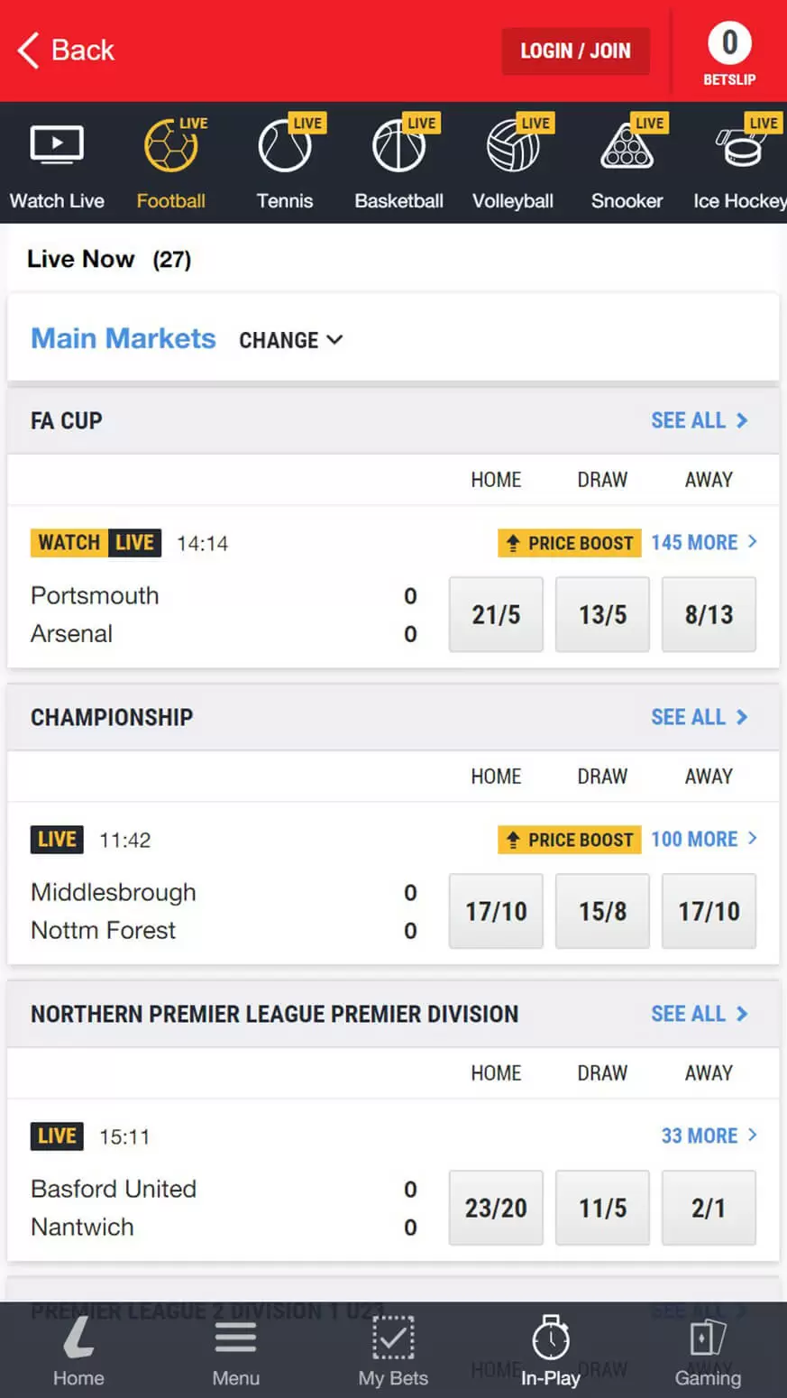This screenshot has width=787, height=1398.
Task: Select draw odds 15/8 for Middlesbrough match
Action: (602, 911)
